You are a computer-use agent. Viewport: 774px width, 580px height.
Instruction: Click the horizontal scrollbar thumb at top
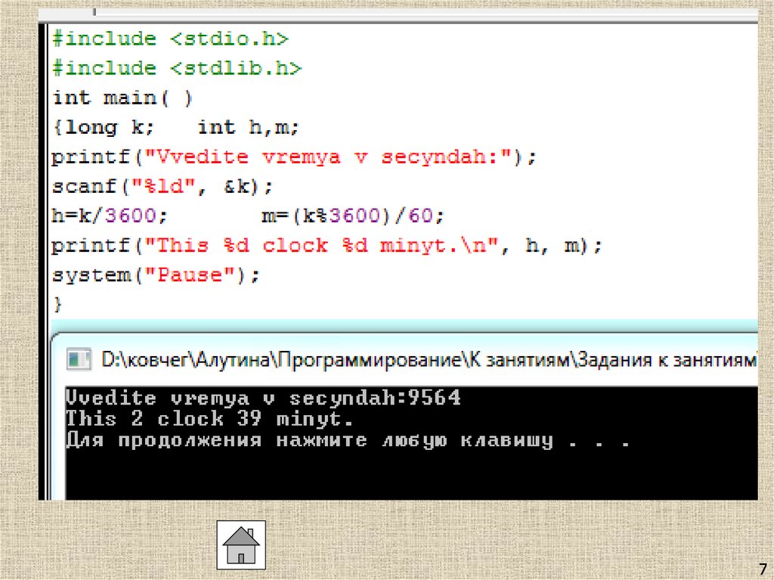(94, 11)
